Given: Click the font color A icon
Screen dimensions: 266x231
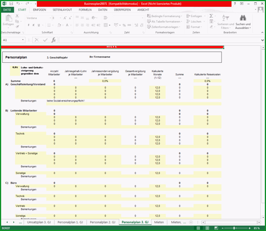Looking at the screenshot, I should point(67,25).
